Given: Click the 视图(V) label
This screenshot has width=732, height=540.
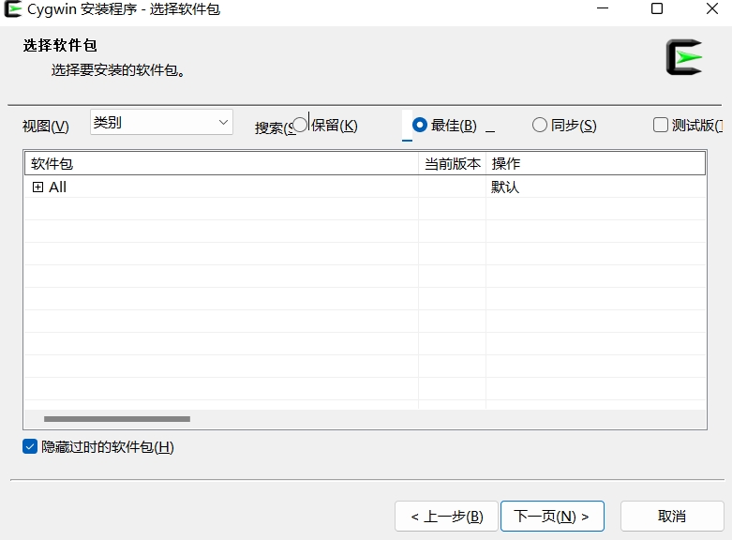Looking at the screenshot, I should (46, 127).
